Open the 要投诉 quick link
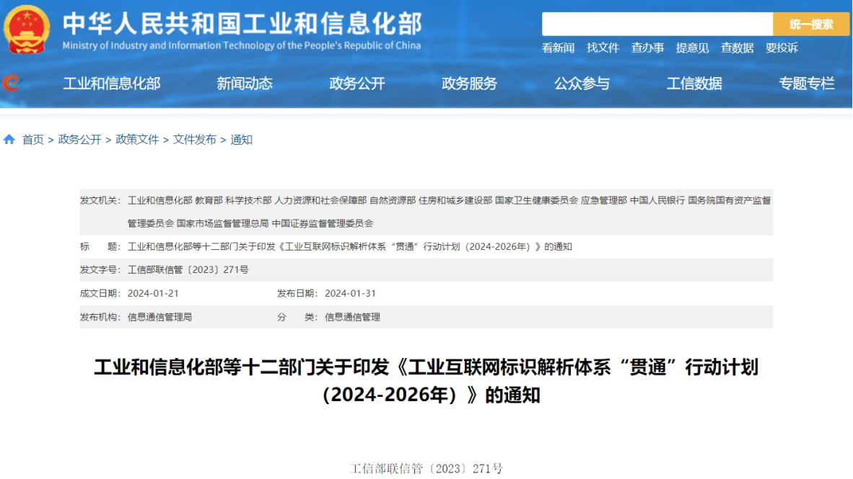This screenshot has width=853, height=479. (x=782, y=48)
